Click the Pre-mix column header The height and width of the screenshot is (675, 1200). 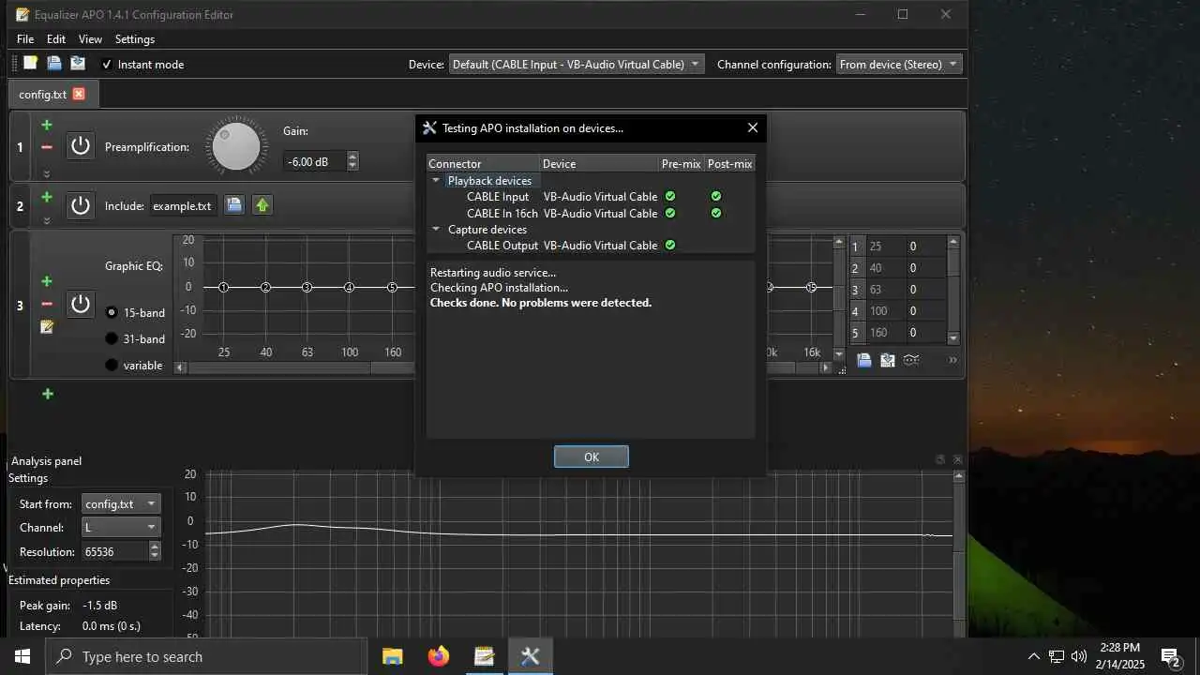(682, 164)
